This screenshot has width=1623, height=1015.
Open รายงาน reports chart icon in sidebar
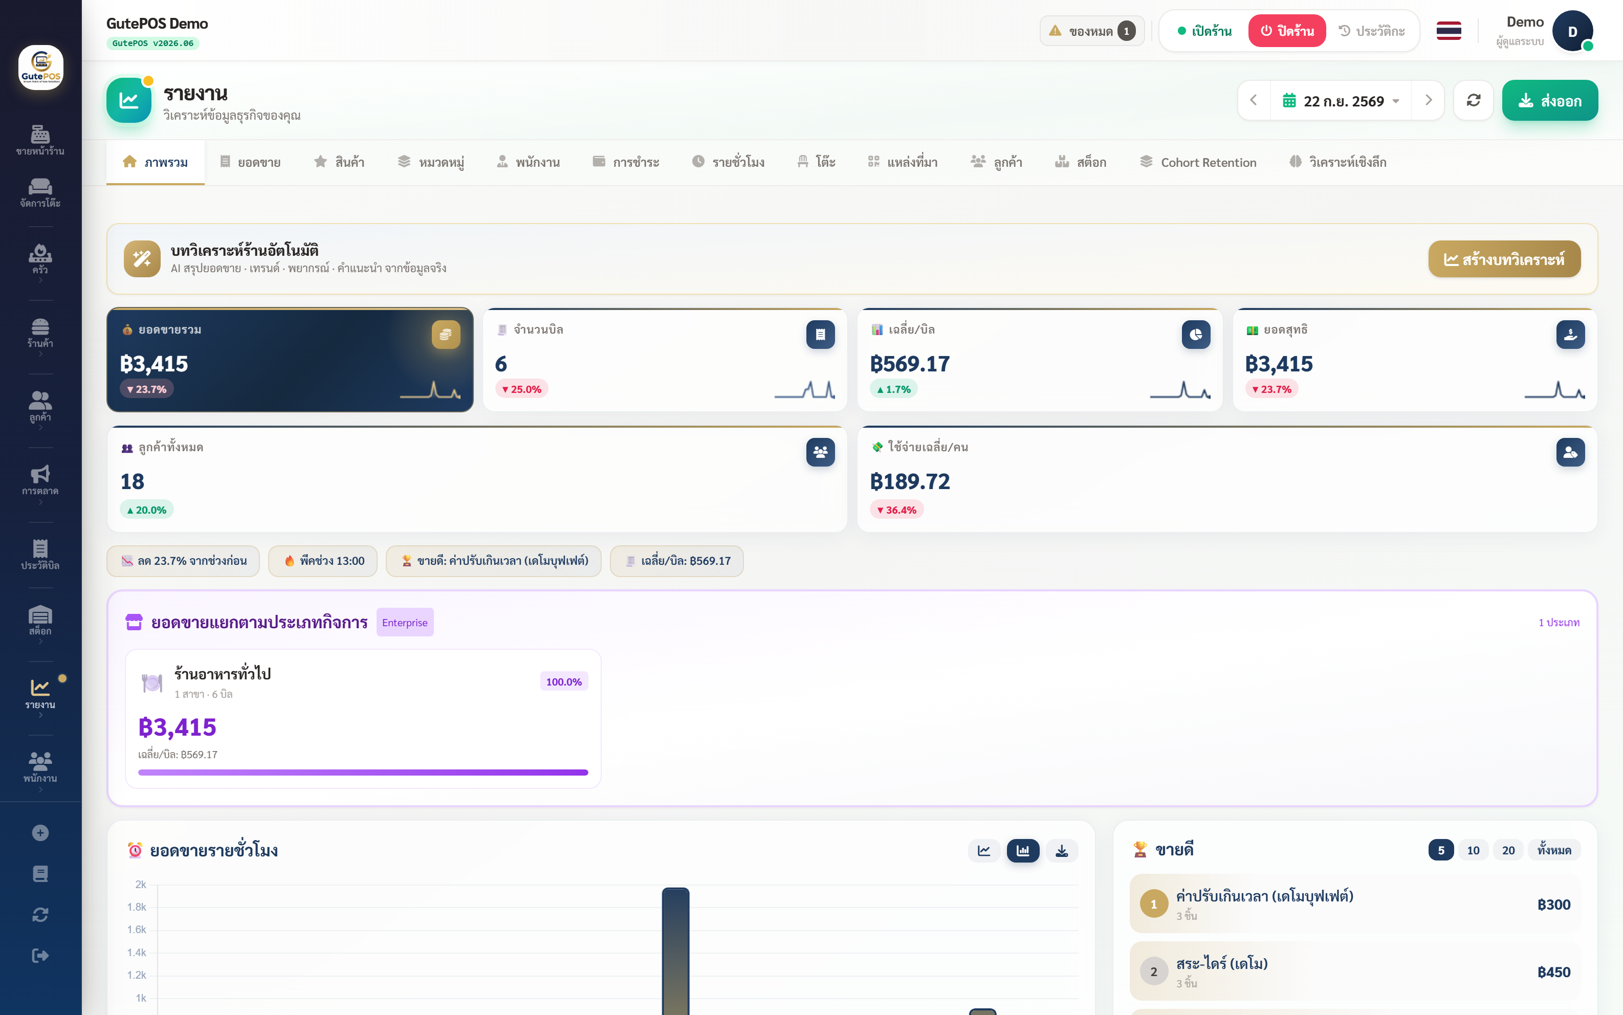40,693
